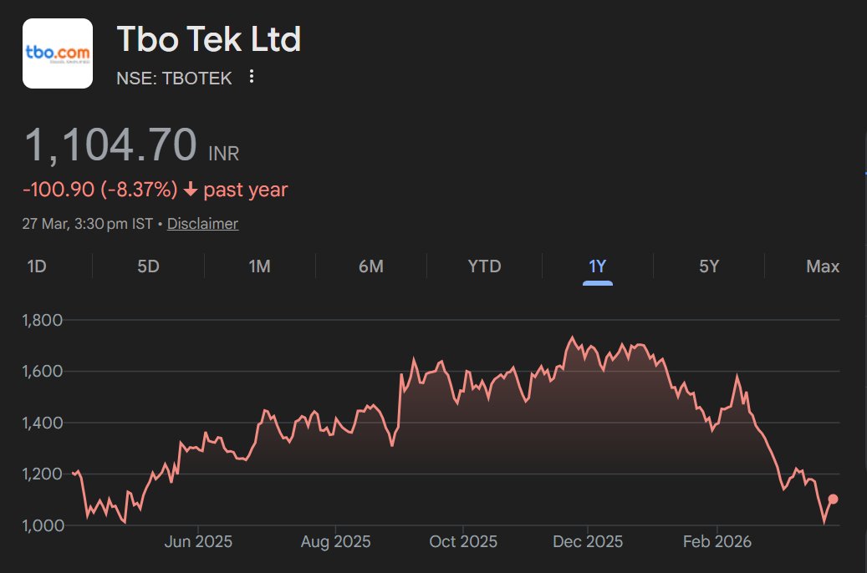Click the current price dot on chart
867x573 pixels.
pos(833,499)
